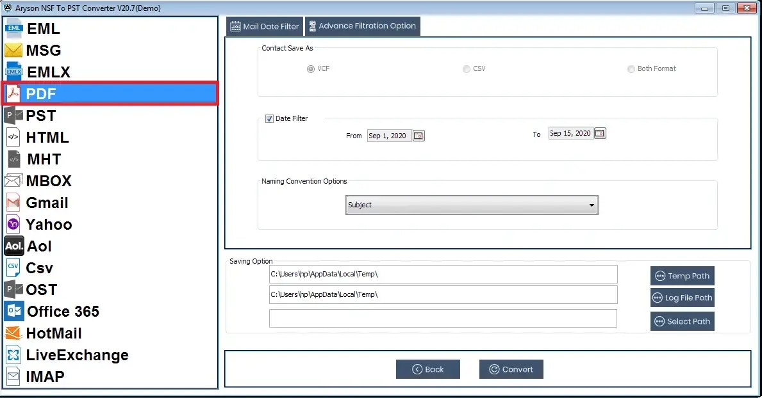
Task: Select the MHT file icon
Action: point(14,159)
